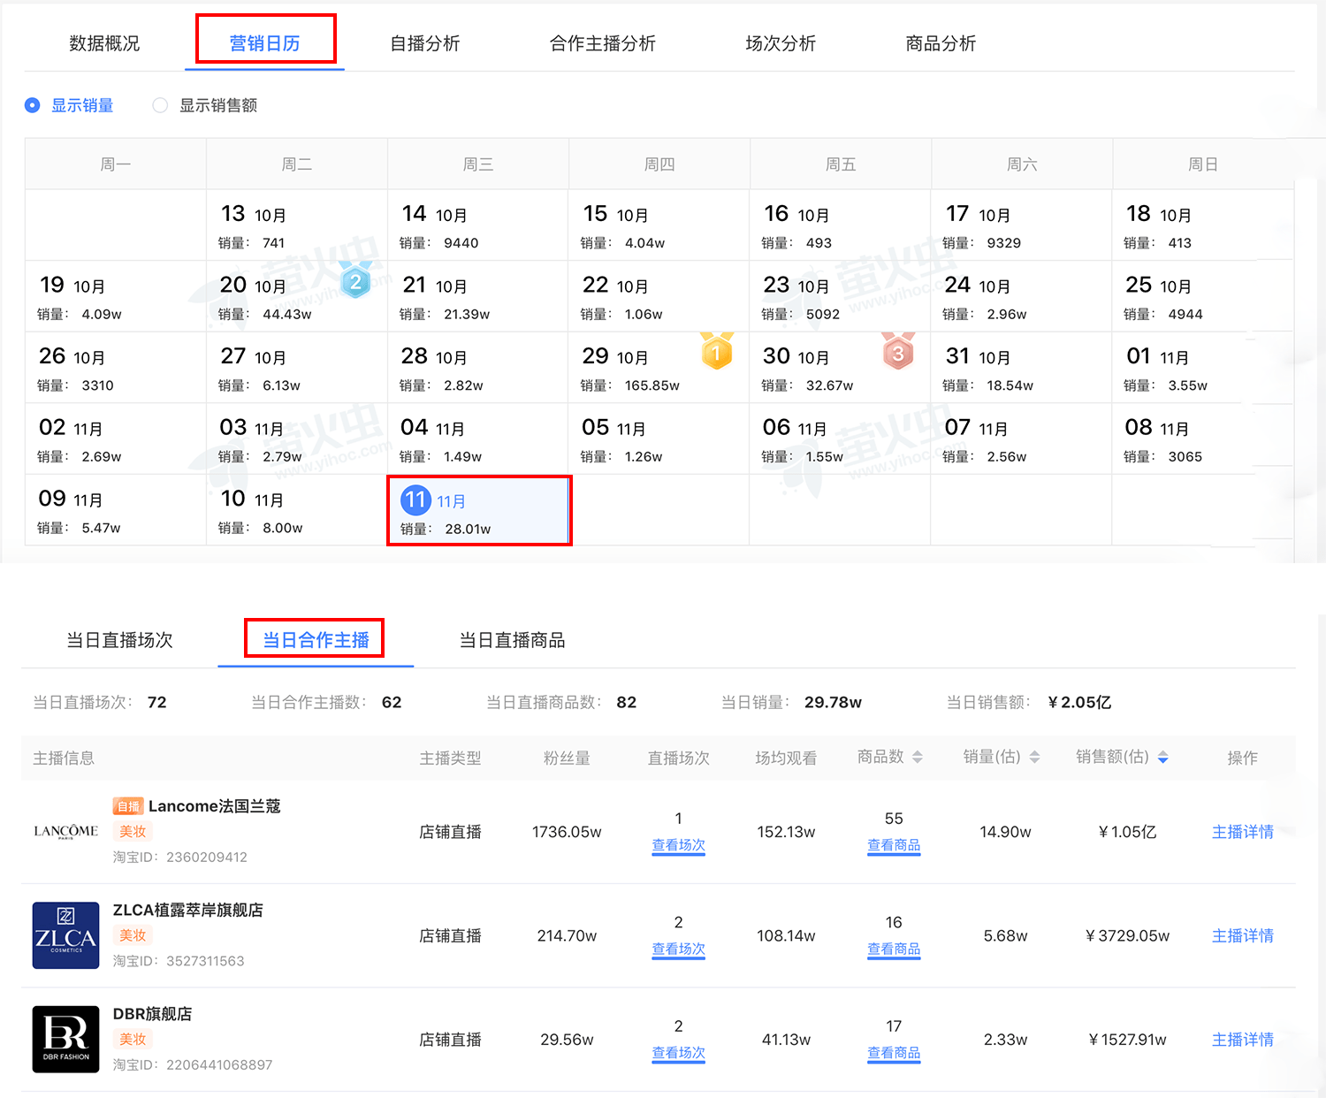Open the 合作主播分析 tab
The width and height of the screenshot is (1326, 1098).
(x=603, y=43)
